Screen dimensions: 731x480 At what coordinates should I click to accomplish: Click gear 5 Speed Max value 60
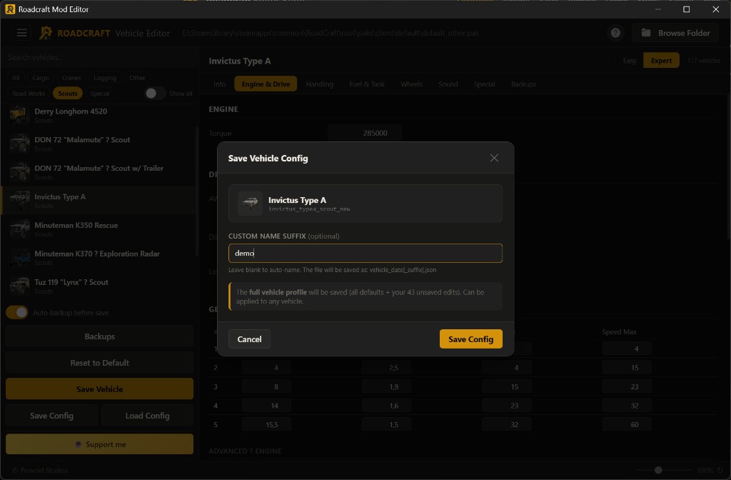[x=627, y=424]
